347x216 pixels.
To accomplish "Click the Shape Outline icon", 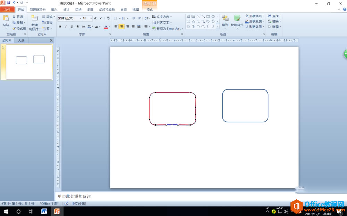I will pyautogui.click(x=246, y=21).
